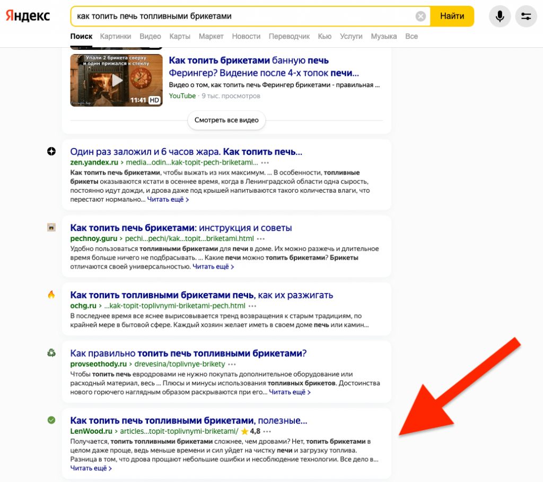Open the Музыка tab
Screen dimensions: 543x482
(384, 37)
